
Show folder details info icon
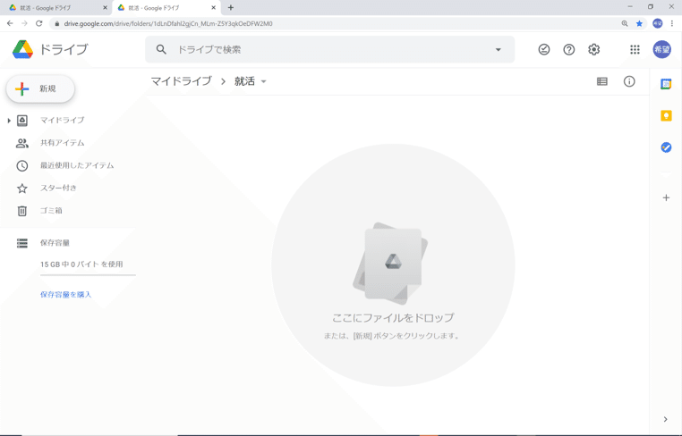(629, 81)
